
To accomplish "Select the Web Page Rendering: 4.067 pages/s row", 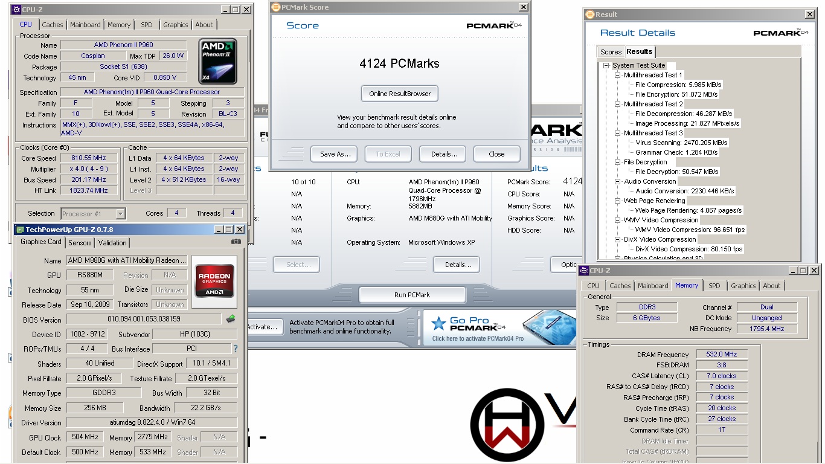I will coord(689,210).
